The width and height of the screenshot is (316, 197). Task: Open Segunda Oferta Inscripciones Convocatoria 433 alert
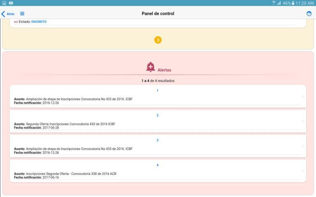click(x=70, y=124)
